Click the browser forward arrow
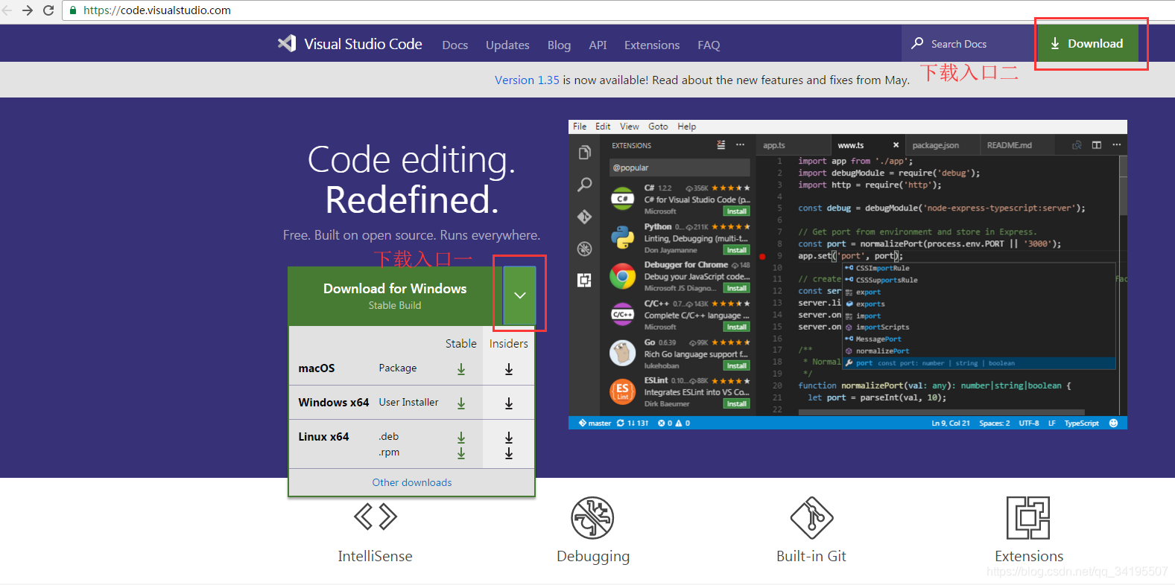 point(28,10)
